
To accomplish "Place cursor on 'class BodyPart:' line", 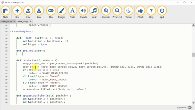I will tap(22, 31).
